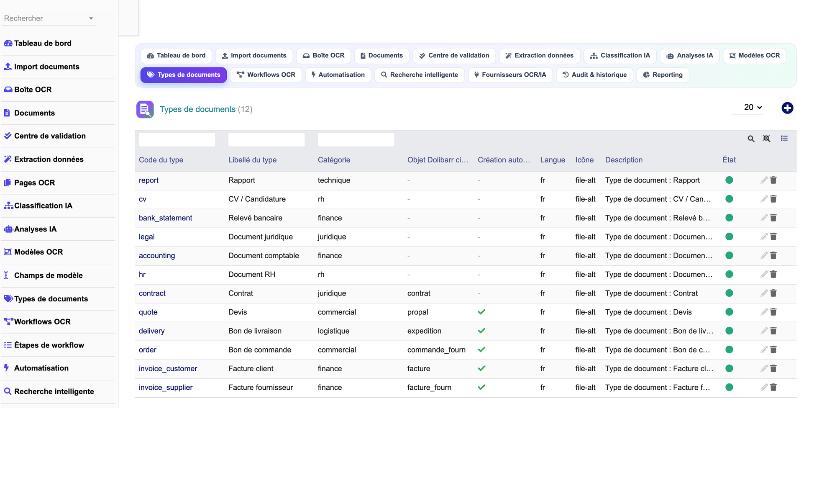Click the Code du type filter field
This screenshot has height=504, width=814.
coord(177,139)
